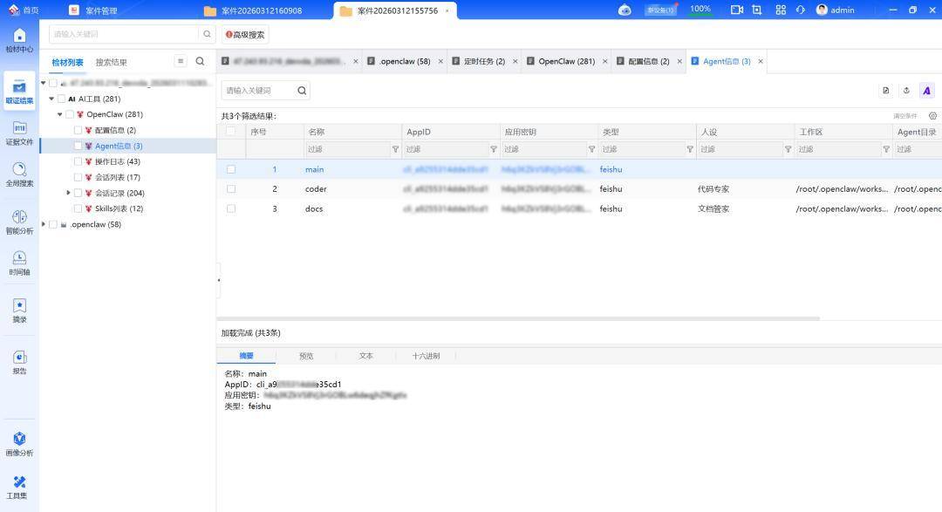
Task: Click the column settings gear icon
Action: (932, 116)
